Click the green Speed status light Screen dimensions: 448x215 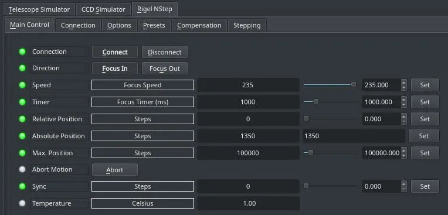point(22,85)
